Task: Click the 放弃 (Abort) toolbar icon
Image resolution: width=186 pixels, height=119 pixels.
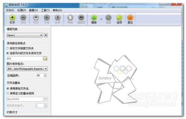Action: tap(58, 18)
